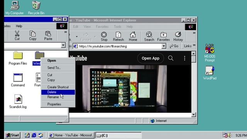This screenshot has height=139, width=247.
Task: Click Stop button in Internet Explorer toolbar
Action: [104, 36]
